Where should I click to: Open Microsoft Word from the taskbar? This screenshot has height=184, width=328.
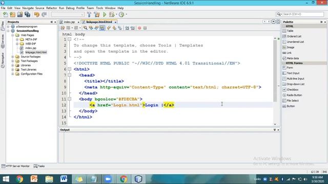pos(64,179)
